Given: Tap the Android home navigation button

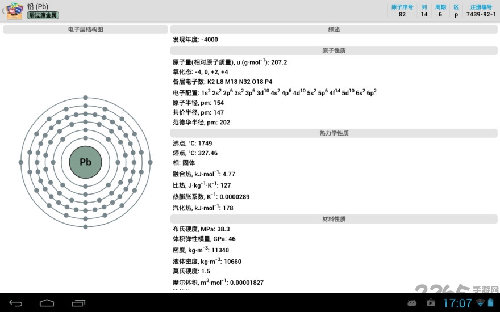Looking at the screenshot, I should coord(47,303).
